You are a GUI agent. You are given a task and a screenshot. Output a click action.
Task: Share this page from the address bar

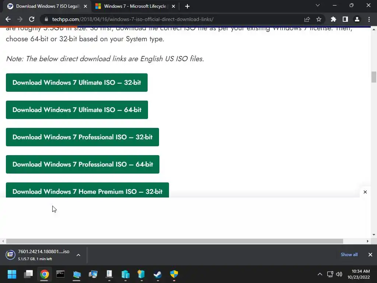(307, 19)
